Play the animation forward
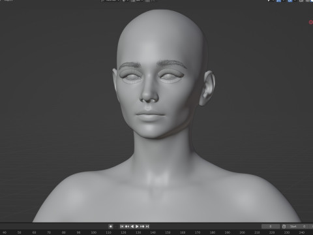313x235 pixels. (137, 227)
